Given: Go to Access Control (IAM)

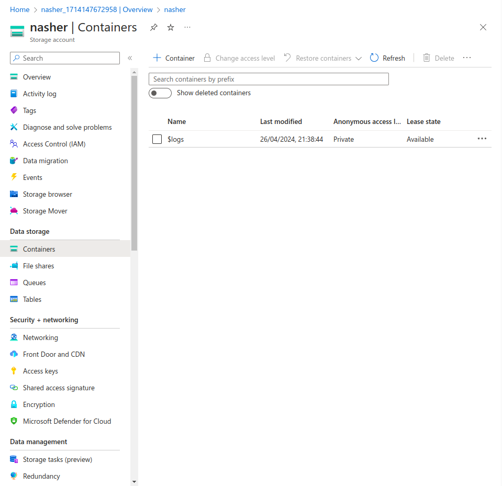Looking at the screenshot, I should [54, 144].
